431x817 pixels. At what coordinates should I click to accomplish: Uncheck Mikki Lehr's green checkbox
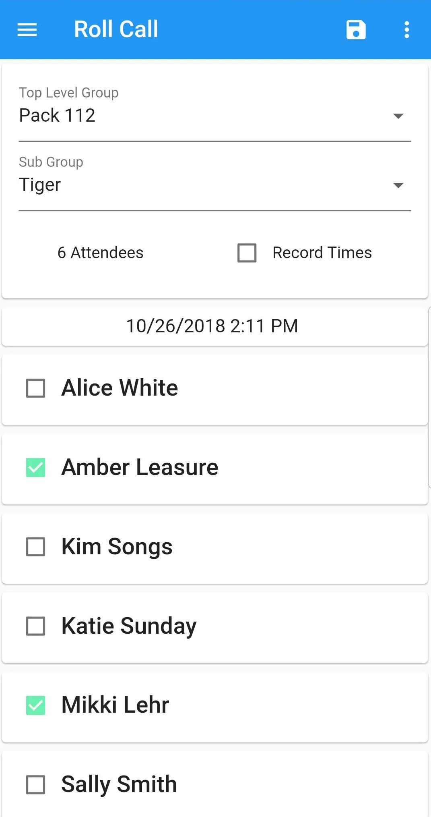36,705
